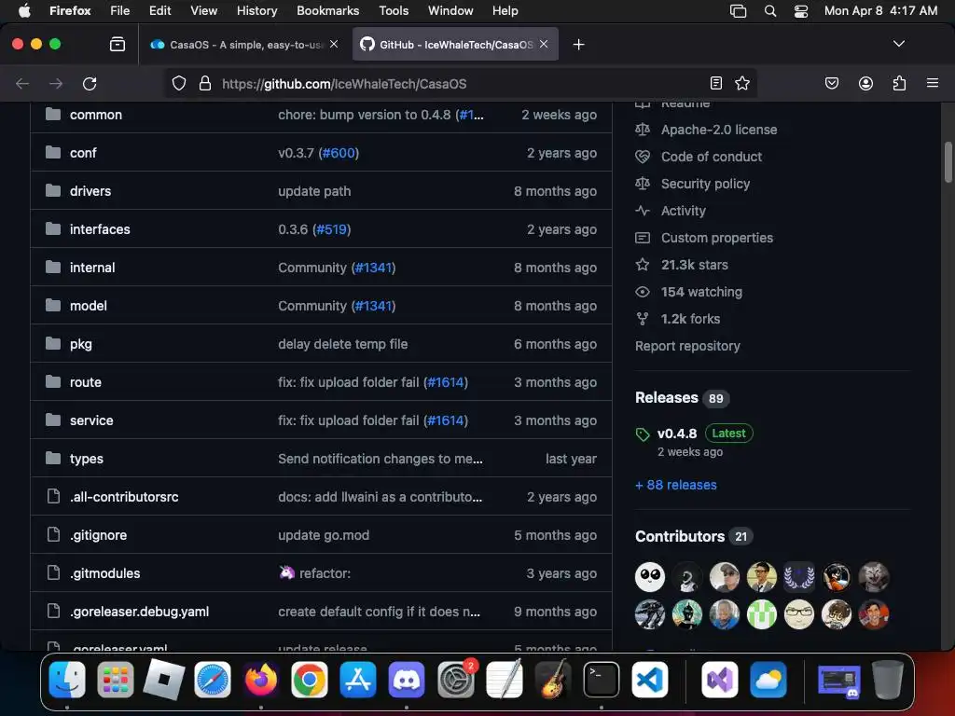Open macOS Control Center icon
955x716 pixels.
click(801, 11)
